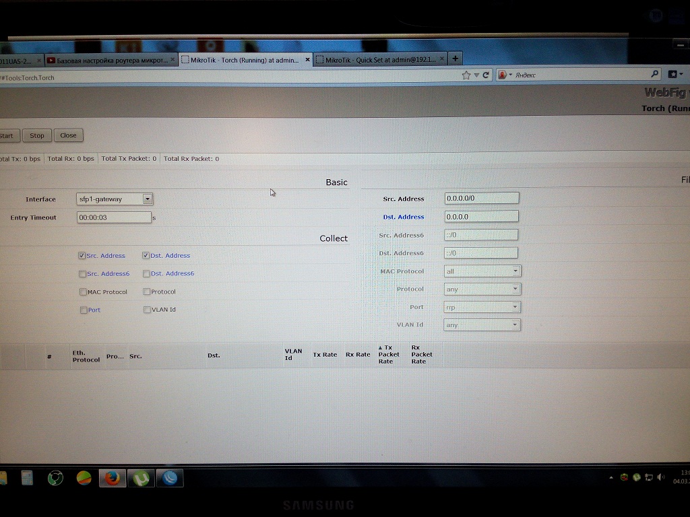Click the Dst. Address filter label link
The width and height of the screenshot is (690, 517).
coord(404,217)
